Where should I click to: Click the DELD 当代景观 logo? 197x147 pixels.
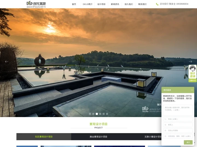[36, 5]
